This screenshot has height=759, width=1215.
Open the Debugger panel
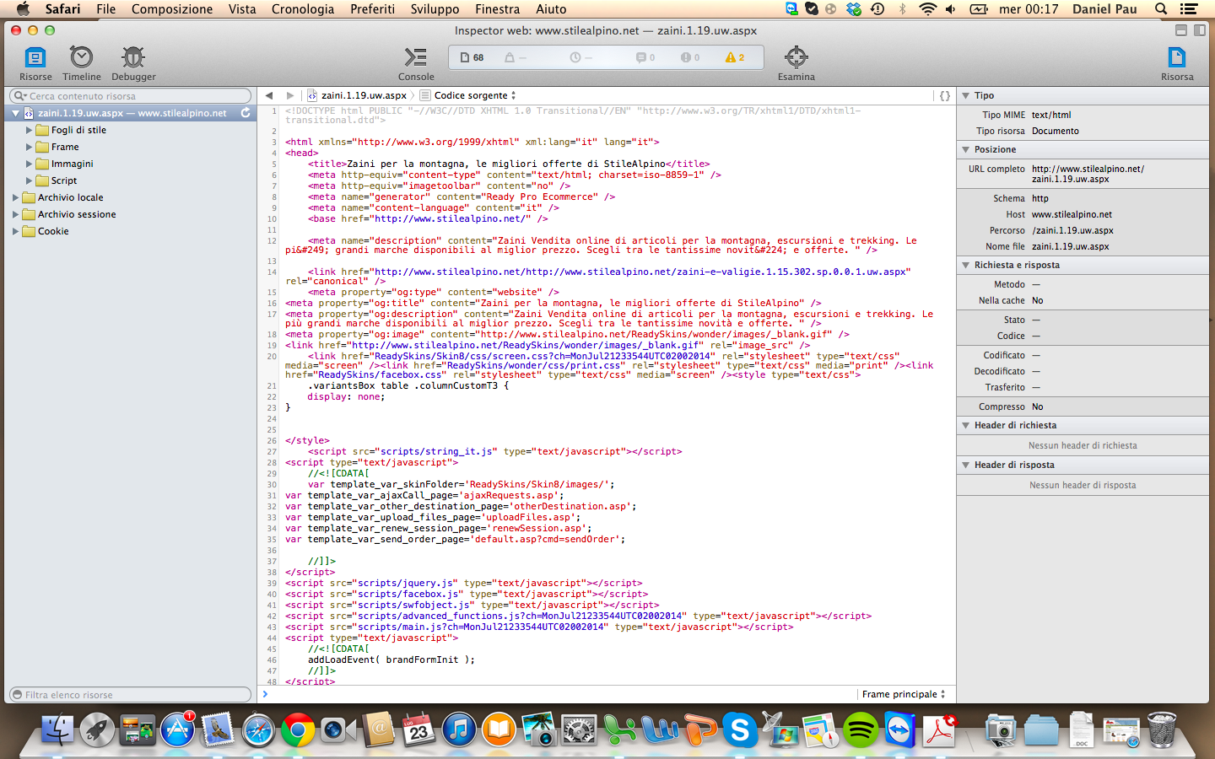coord(133,57)
